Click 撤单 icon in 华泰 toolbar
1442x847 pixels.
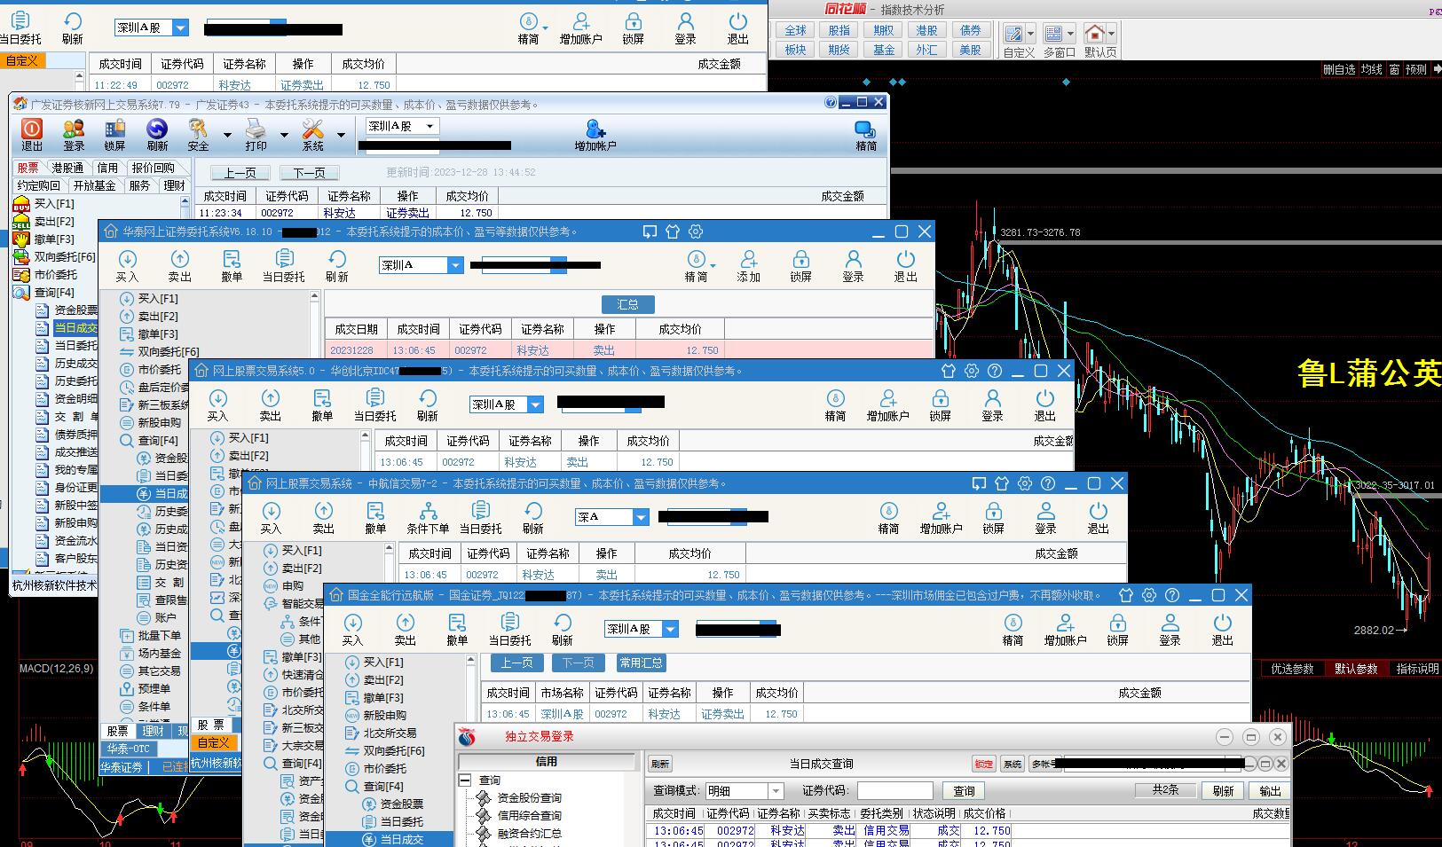pos(232,259)
